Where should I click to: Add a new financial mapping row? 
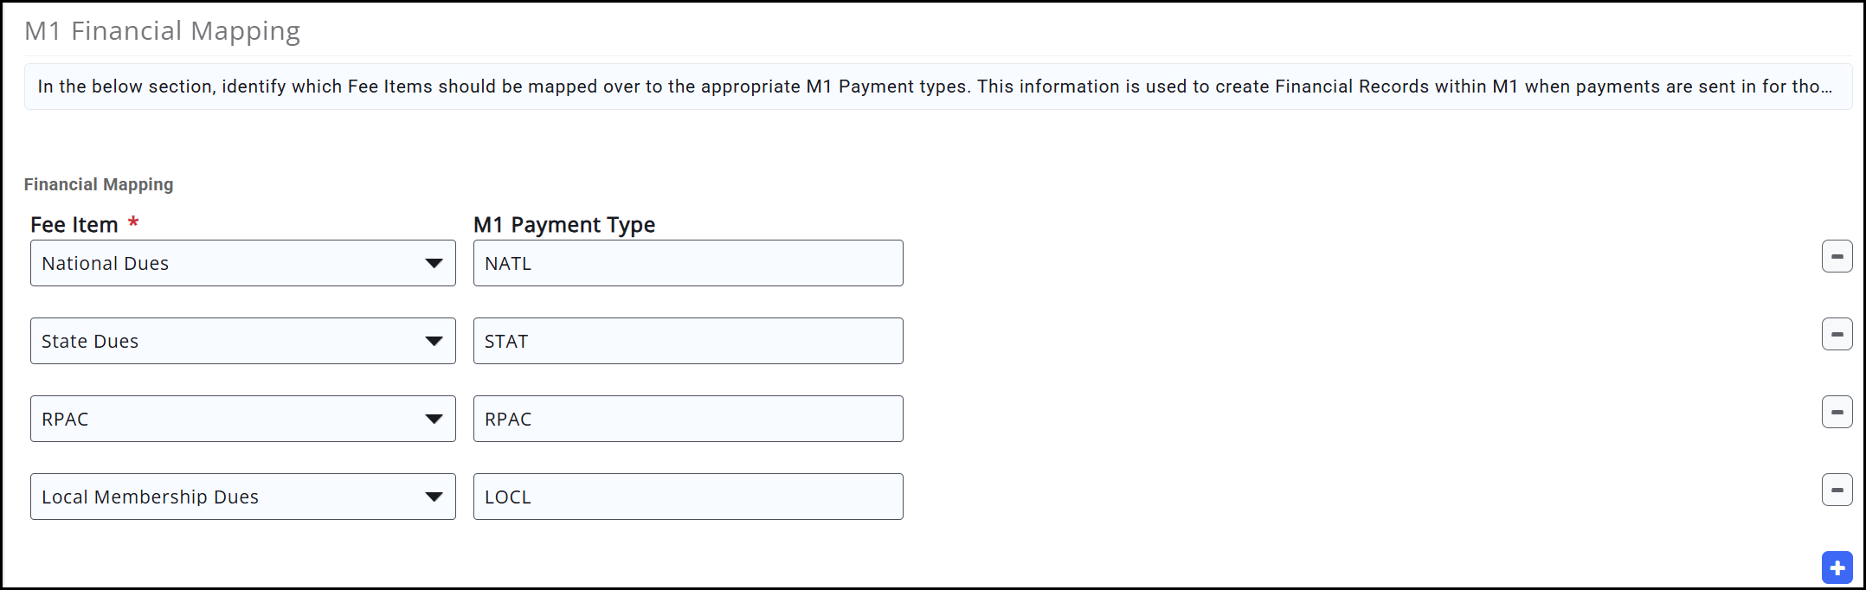point(1837,568)
